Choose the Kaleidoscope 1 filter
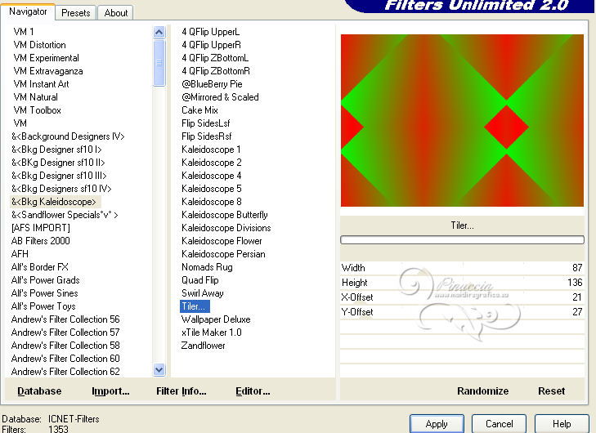 pos(211,150)
